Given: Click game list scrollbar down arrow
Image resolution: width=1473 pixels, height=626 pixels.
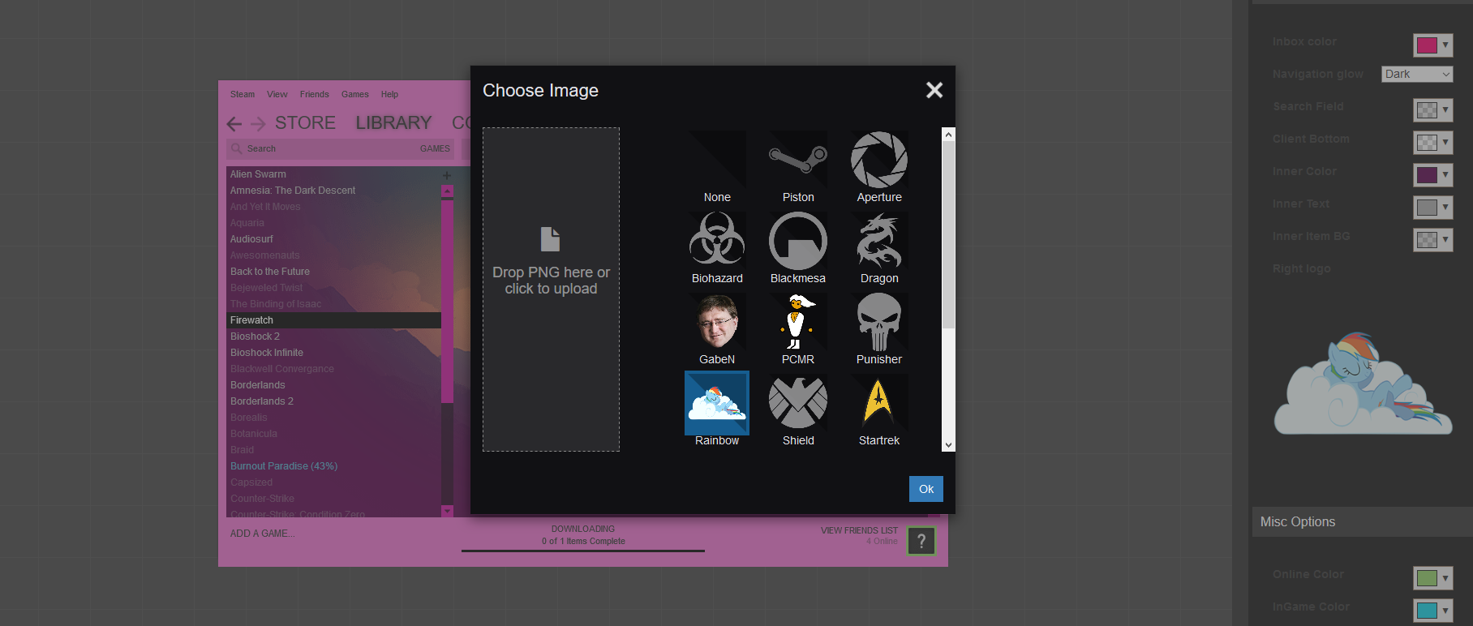Looking at the screenshot, I should coord(447,511).
